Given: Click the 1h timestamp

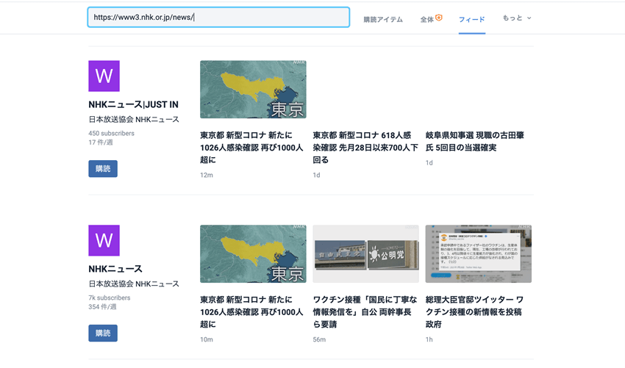Looking at the screenshot, I should pyautogui.click(x=429, y=339).
